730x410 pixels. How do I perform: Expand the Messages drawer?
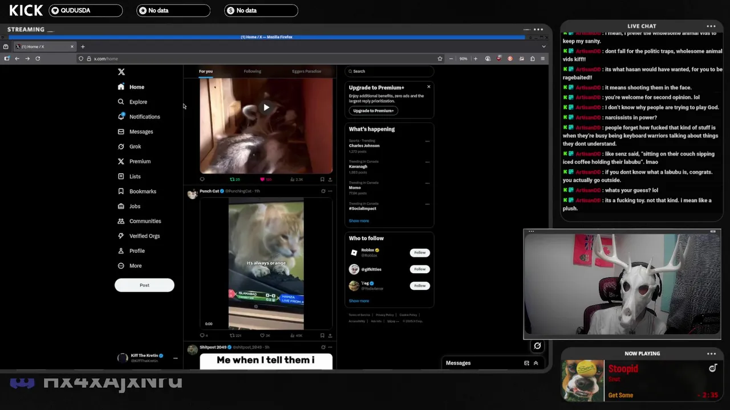point(536,363)
